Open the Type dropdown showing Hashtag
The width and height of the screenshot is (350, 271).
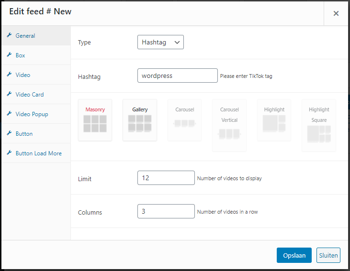(160, 42)
